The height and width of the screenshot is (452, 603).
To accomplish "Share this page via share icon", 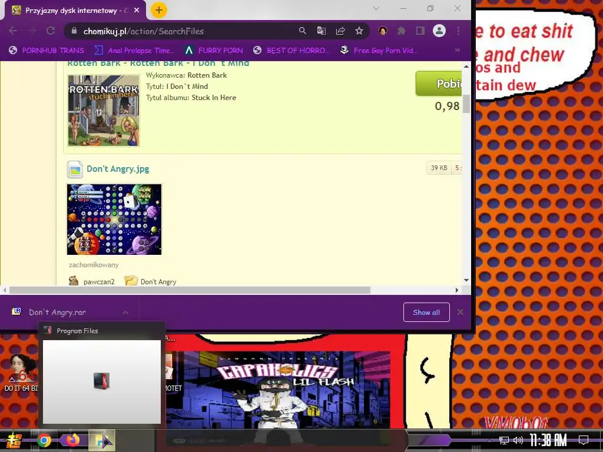I will tap(340, 31).
